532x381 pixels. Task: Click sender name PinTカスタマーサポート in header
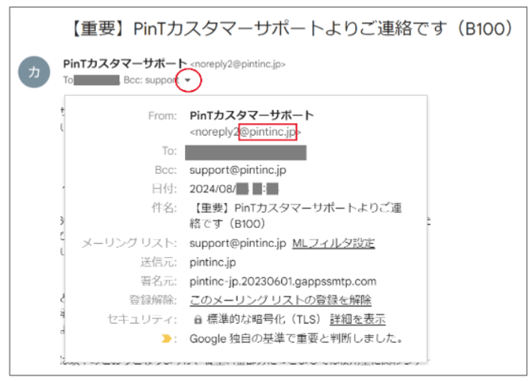coord(125,63)
